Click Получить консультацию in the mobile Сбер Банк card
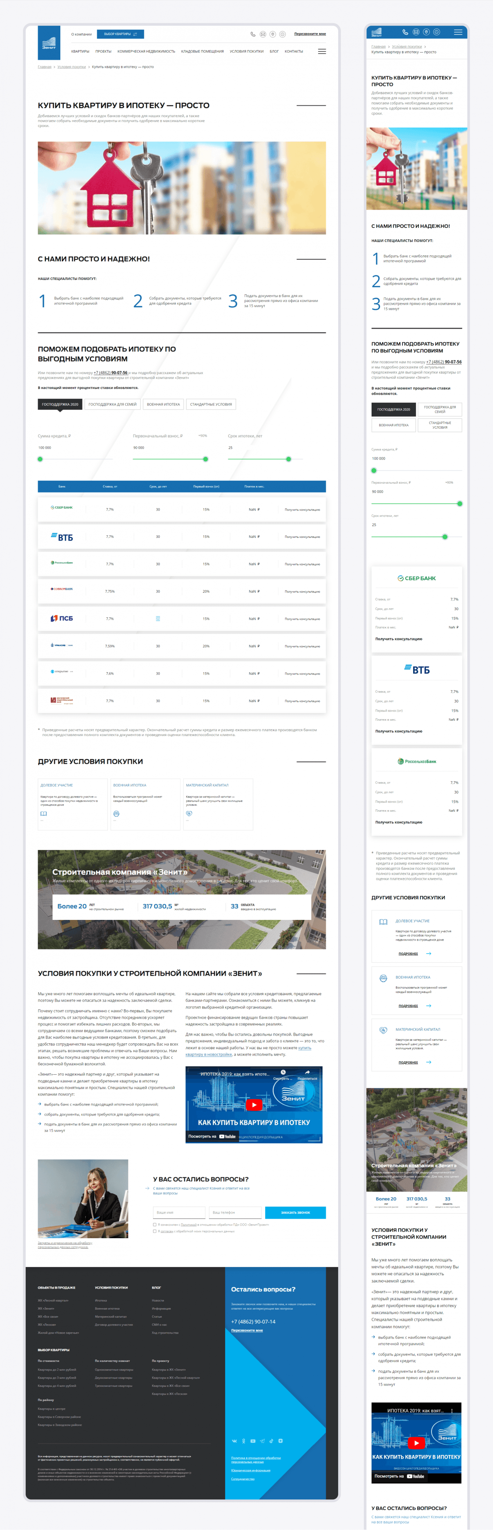 pos(399,639)
